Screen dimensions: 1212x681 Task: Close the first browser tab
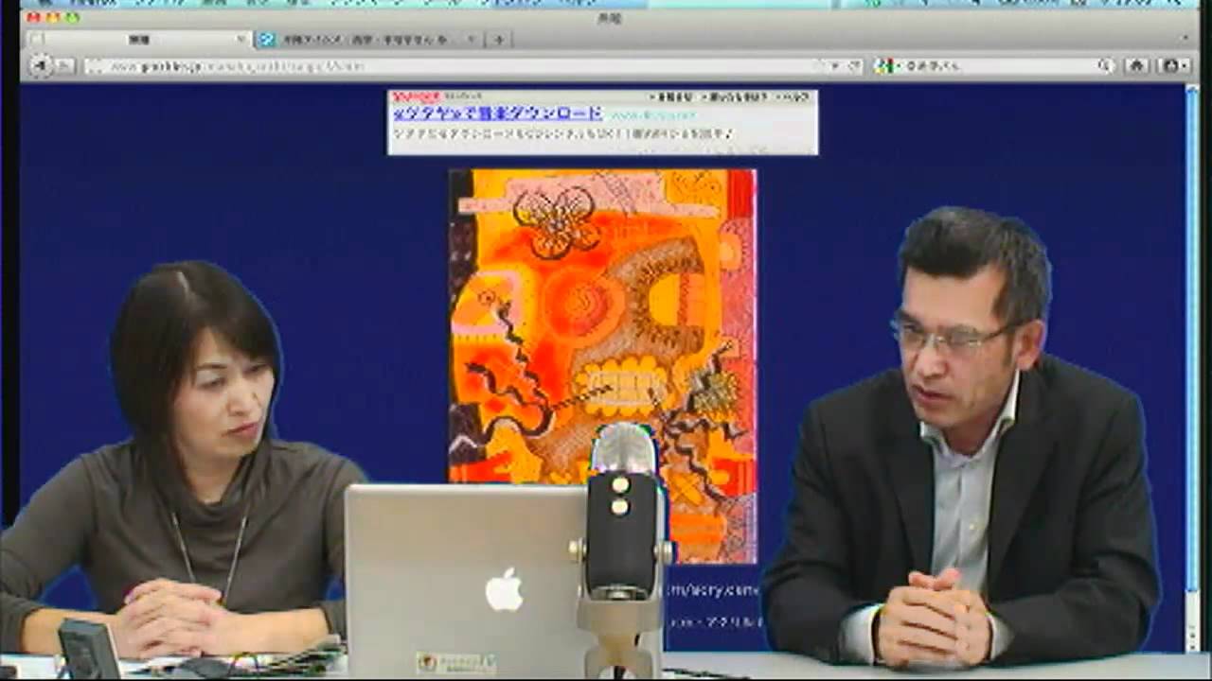pyautogui.click(x=241, y=39)
